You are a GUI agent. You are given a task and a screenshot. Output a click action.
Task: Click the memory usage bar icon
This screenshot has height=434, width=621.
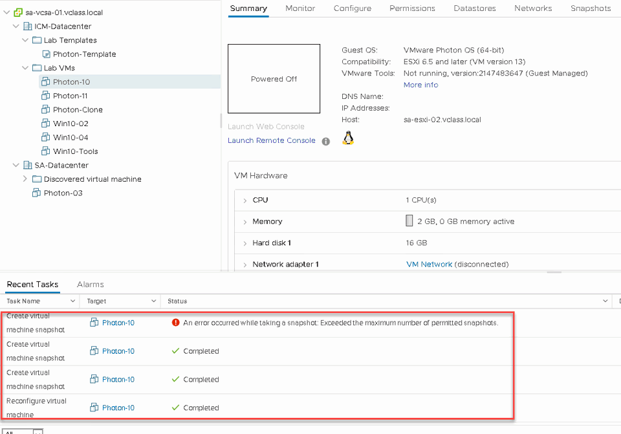[409, 221]
